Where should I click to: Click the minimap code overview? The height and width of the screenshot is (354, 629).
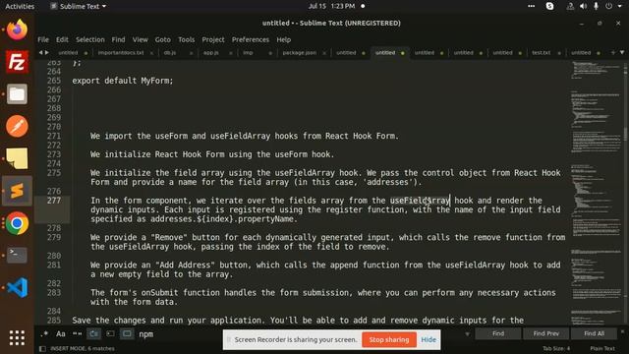click(596, 193)
